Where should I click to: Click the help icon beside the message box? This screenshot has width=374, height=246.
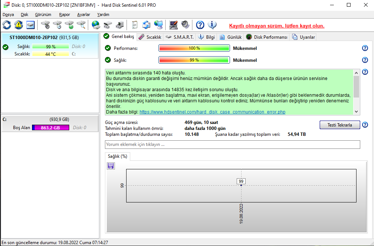point(365,72)
